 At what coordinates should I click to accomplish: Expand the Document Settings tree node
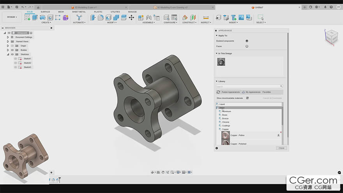[7, 37]
